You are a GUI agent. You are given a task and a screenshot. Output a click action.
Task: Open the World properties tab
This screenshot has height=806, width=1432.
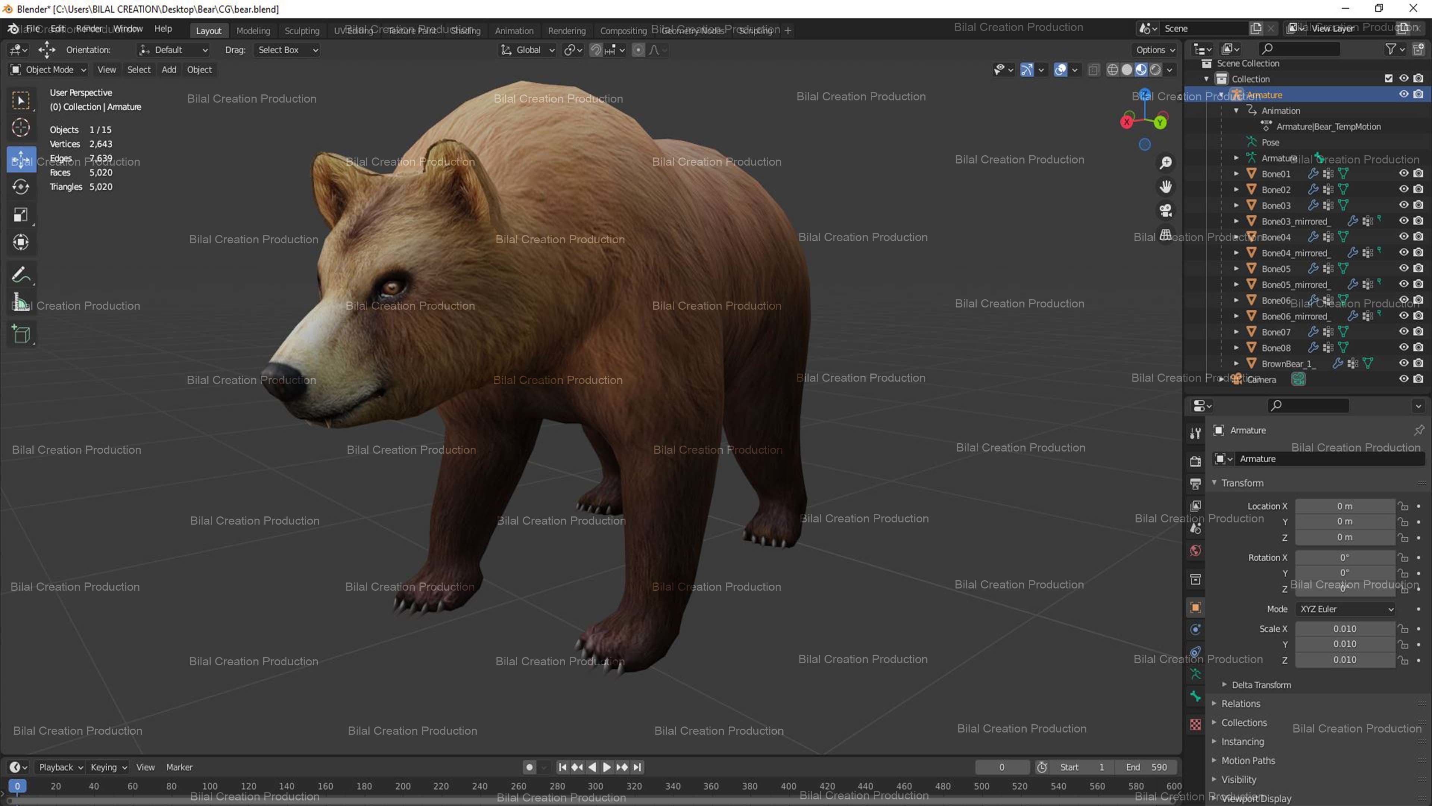(x=1195, y=551)
